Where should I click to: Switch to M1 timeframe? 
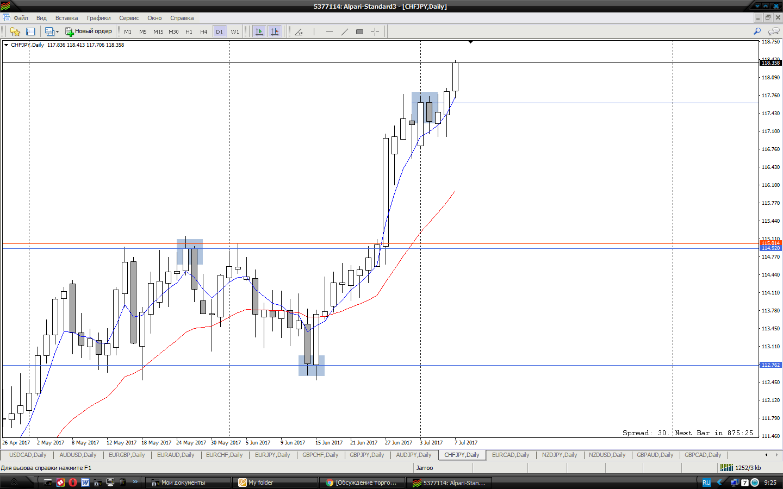pyautogui.click(x=128, y=32)
